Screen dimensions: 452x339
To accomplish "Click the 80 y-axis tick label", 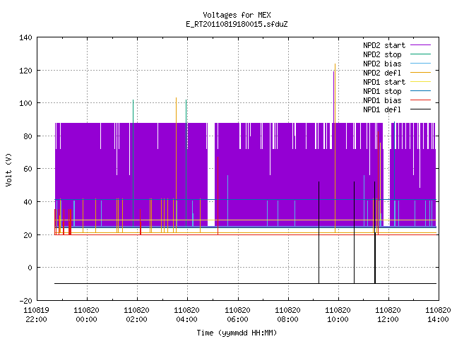I will click(x=28, y=136).
